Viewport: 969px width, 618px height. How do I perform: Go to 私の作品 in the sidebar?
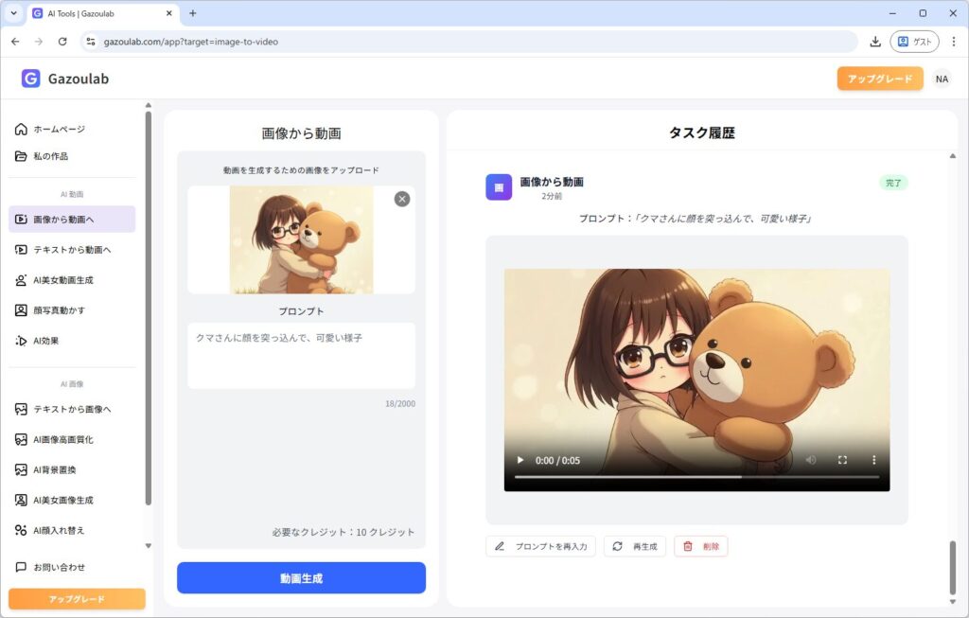pos(51,156)
